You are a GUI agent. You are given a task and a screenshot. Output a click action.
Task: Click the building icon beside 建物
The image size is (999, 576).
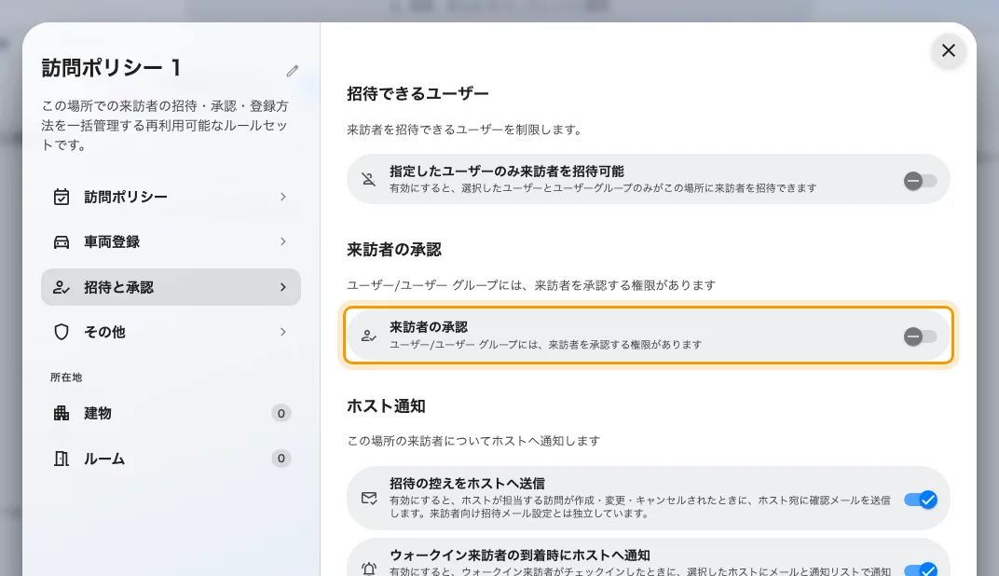coord(62,414)
